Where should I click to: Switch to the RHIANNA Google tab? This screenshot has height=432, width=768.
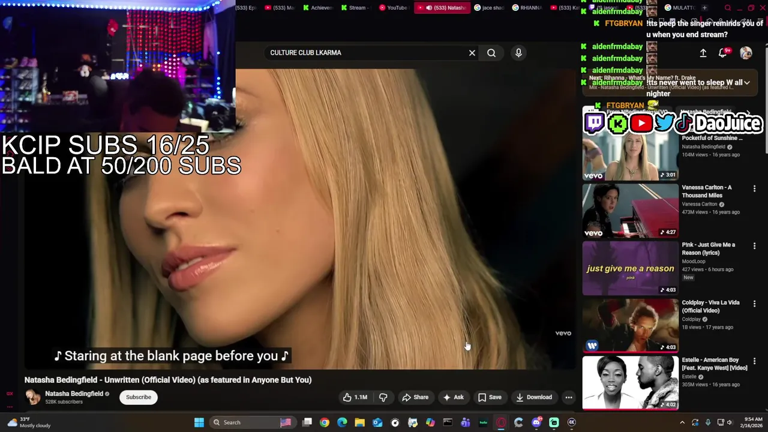528,8
